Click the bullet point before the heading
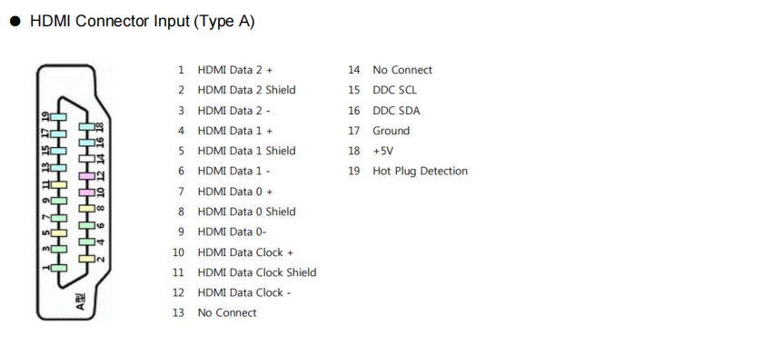 click(x=15, y=22)
